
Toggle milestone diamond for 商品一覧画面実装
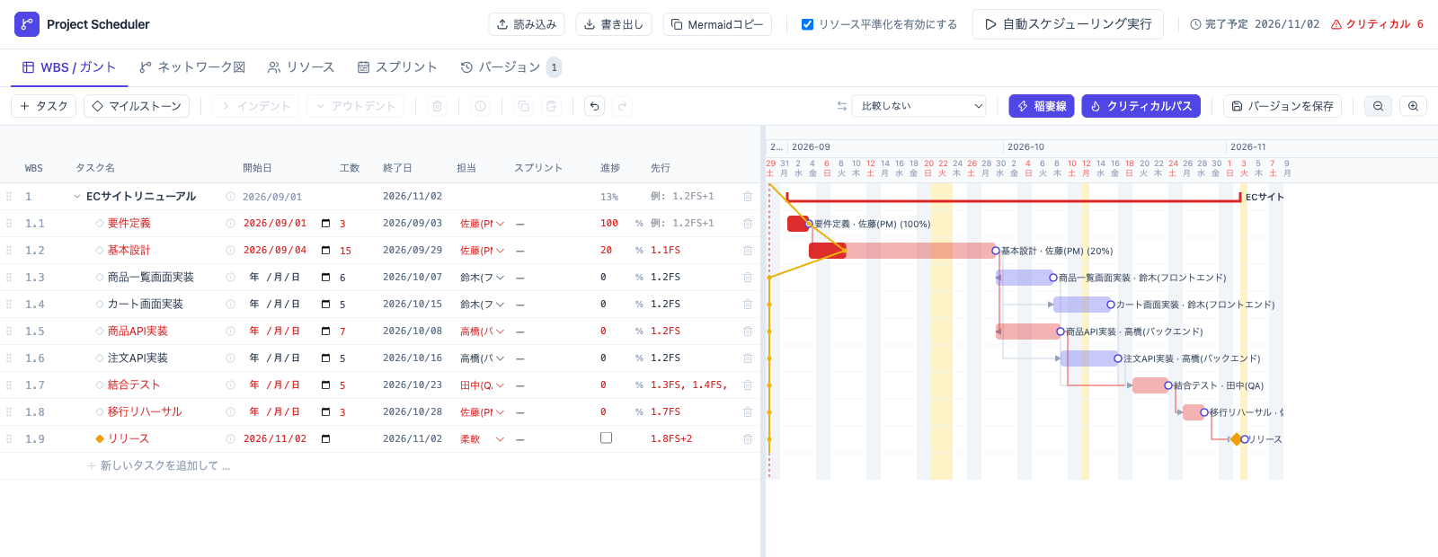100,277
